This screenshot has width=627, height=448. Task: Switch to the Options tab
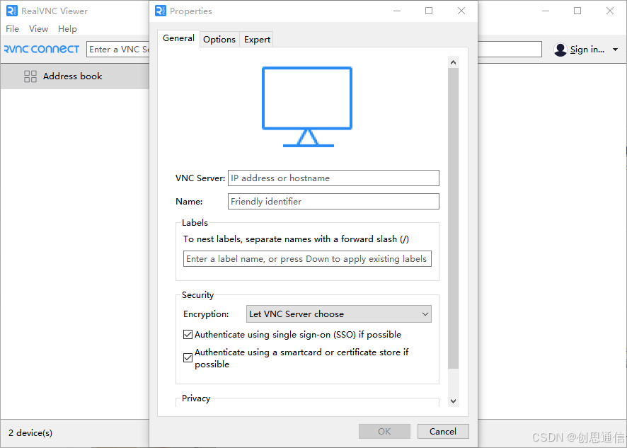[x=219, y=39]
